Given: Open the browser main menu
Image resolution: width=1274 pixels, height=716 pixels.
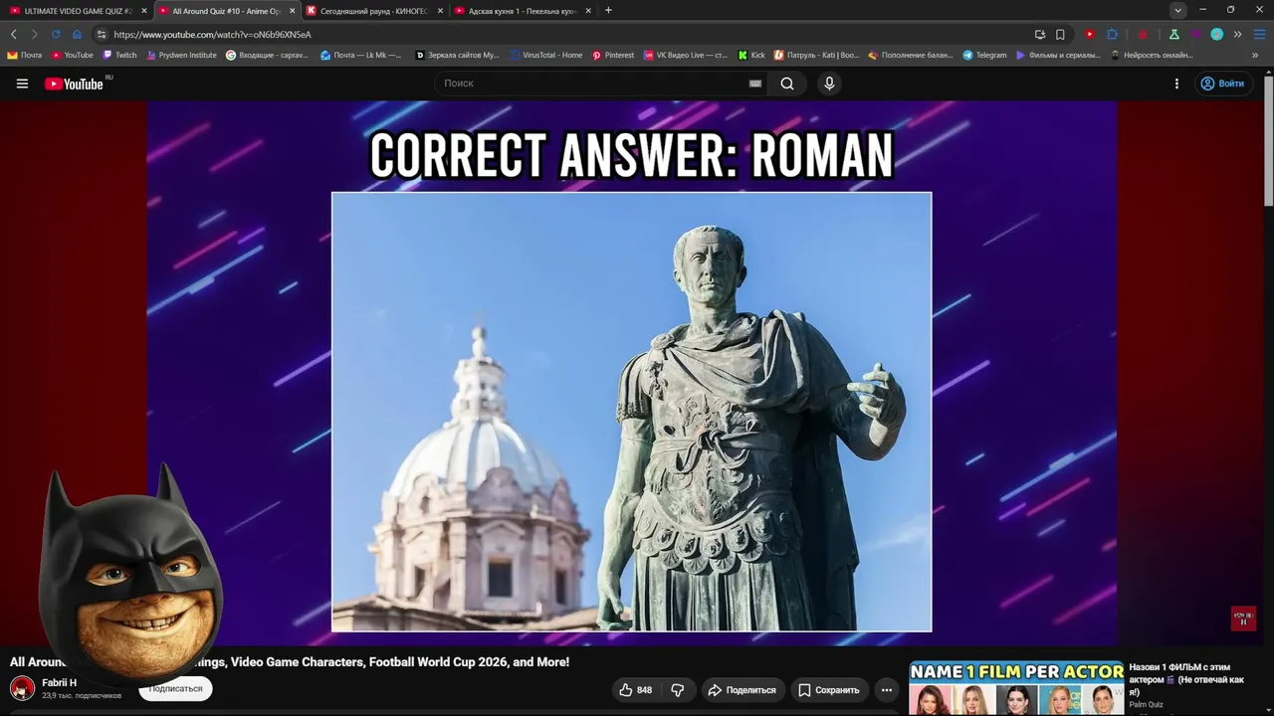Looking at the screenshot, I should 1259,34.
